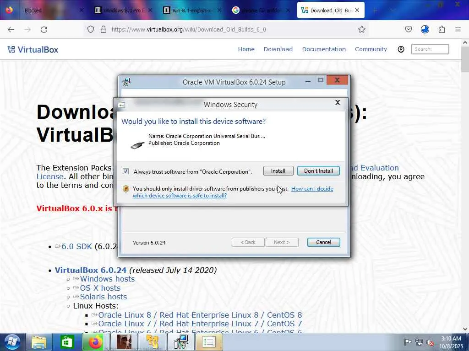The image size is (469, 351).
Task: Open a new browser tab
Action: [375, 10]
